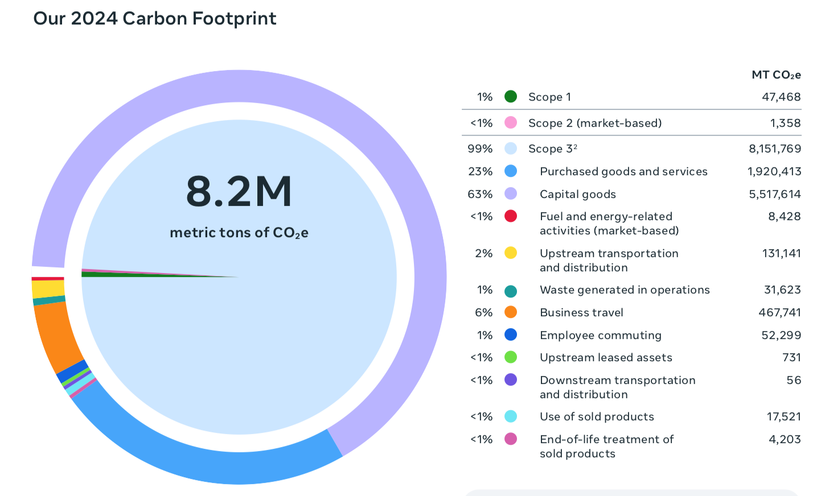Click the purple Downstream transportation legend dot

pos(511,380)
